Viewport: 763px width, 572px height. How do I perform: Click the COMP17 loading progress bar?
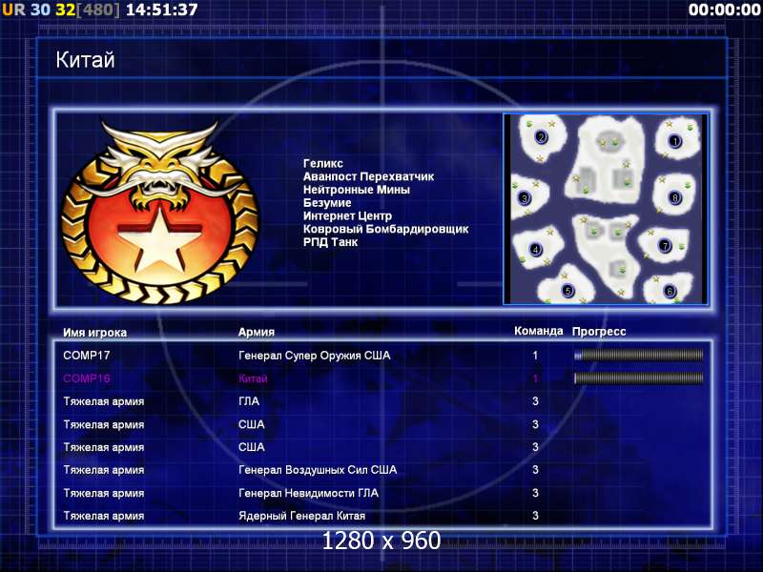(638, 356)
